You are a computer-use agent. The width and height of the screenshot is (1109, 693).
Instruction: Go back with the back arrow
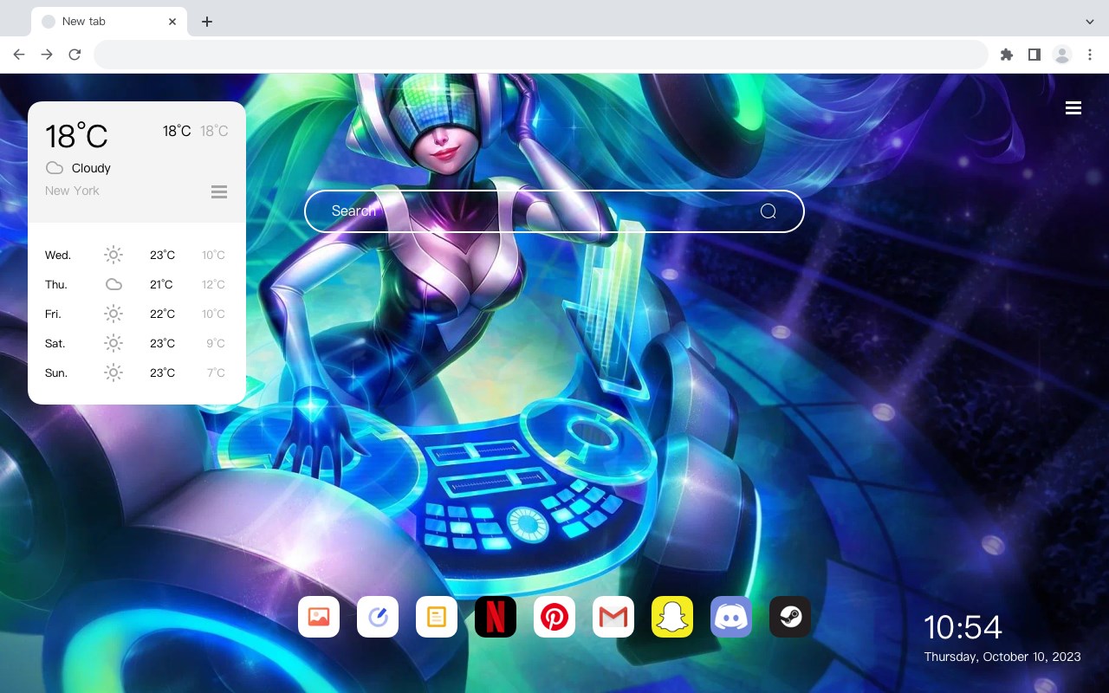[x=19, y=55]
